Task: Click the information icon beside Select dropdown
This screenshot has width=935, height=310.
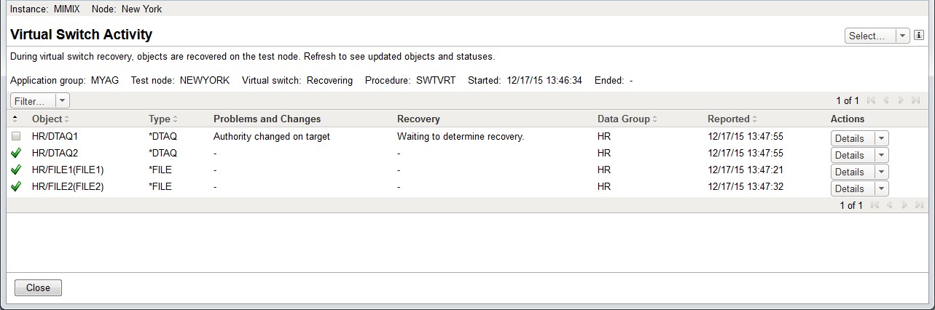Action: 919,36
